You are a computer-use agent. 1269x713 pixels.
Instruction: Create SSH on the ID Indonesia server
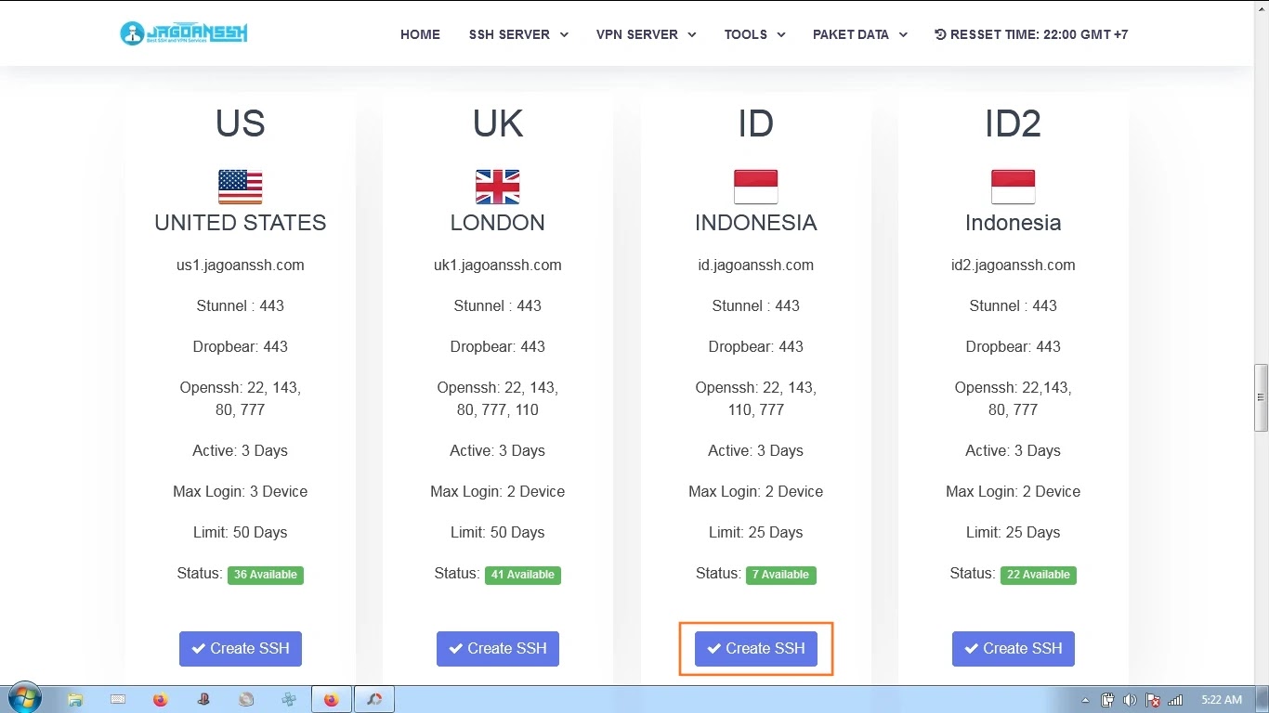click(x=756, y=648)
